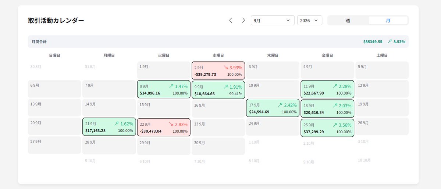Image resolution: width=441 pixels, height=189 pixels.
Task: Click the 2.83% loss percentage
Action: pos(181,124)
